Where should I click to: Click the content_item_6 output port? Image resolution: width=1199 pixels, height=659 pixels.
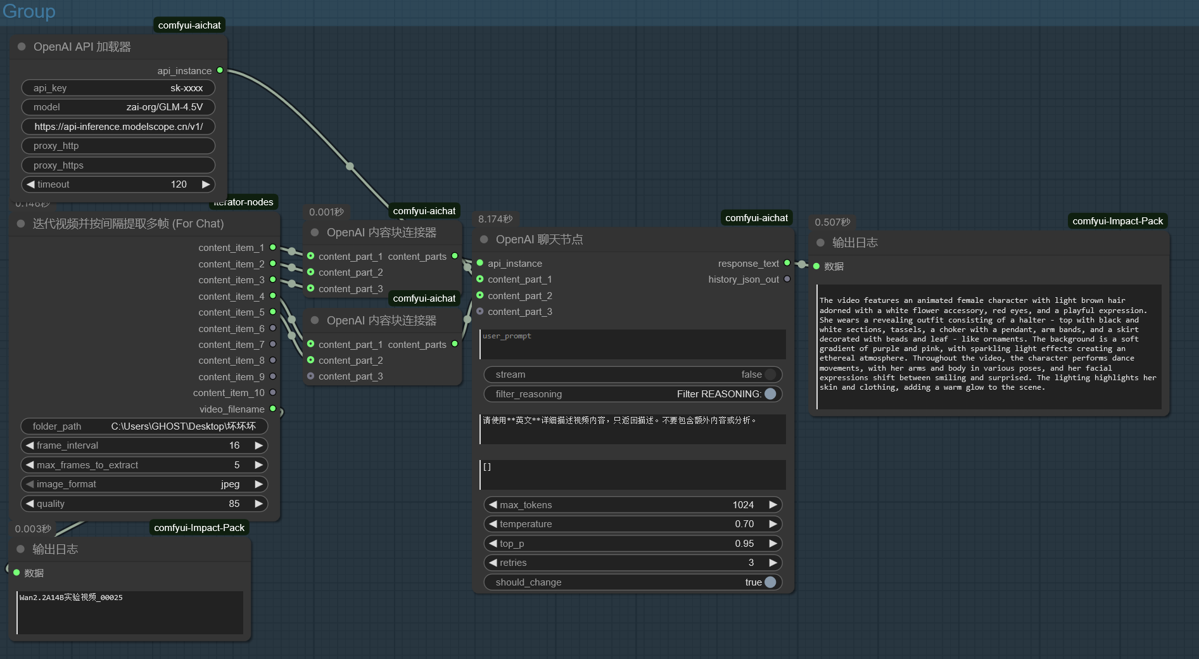[x=273, y=328]
